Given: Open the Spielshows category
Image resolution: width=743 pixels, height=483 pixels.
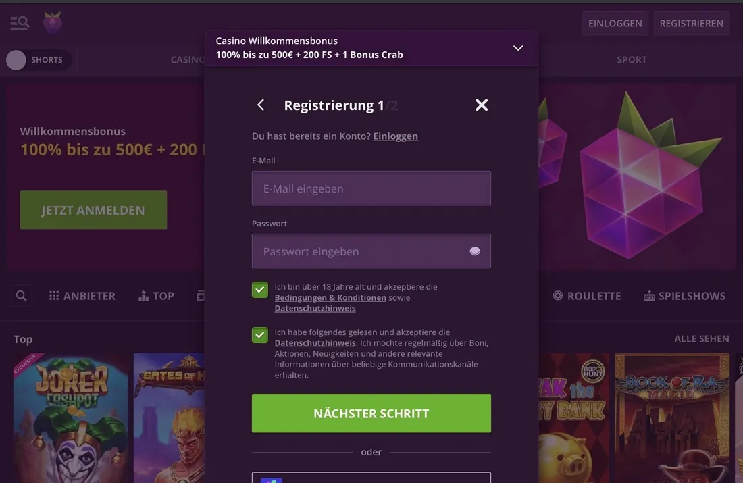Looking at the screenshot, I should (x=684, y=296).
